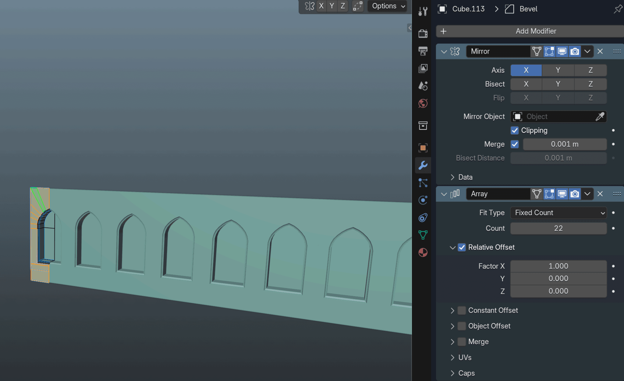Screen dimensions: 624x381
Task: Click the Array modifier type icon
Action: (x=455, y=194)
